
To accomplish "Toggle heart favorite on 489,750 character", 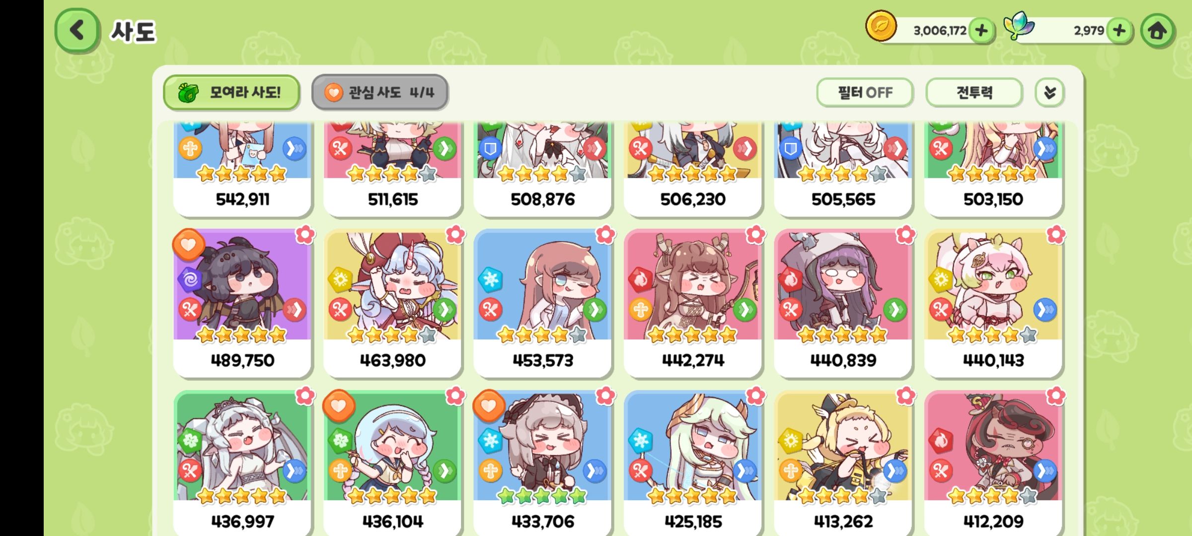I will coord(188,245).
